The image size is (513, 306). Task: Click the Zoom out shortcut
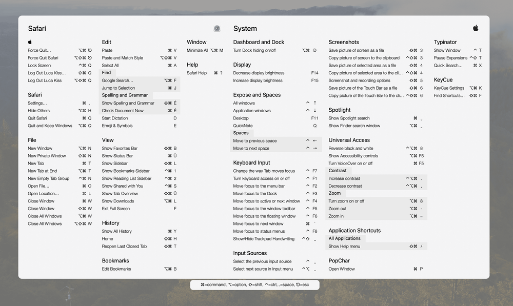376,209
